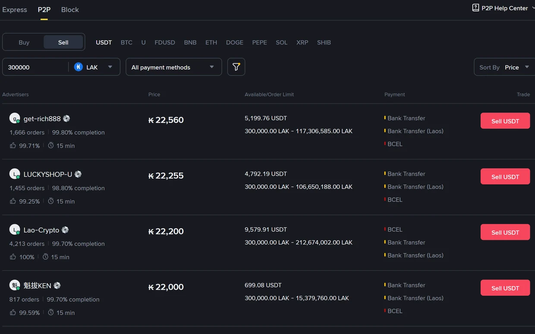Choose the SHIB coin tab

tap(324, 42)
